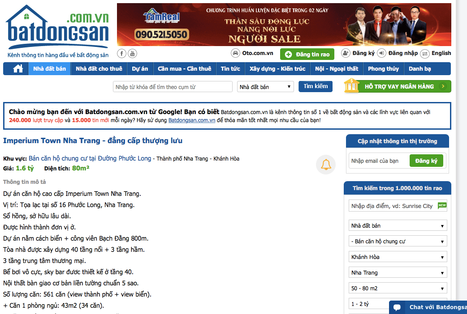Expand the top 'Nhà đất bán' search dropdown

point(265,87)
